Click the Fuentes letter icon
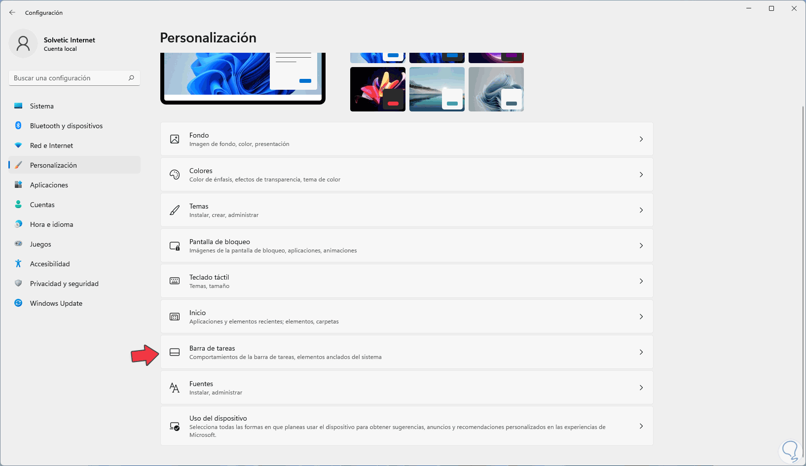Screen dimensions: 806x466 tap(175, 388)
